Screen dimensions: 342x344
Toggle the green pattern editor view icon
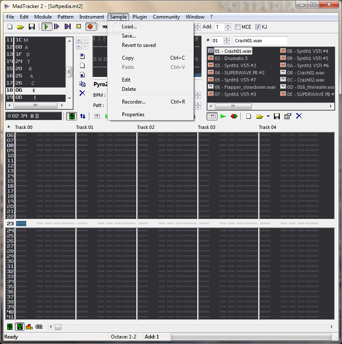tap(72, 116)
